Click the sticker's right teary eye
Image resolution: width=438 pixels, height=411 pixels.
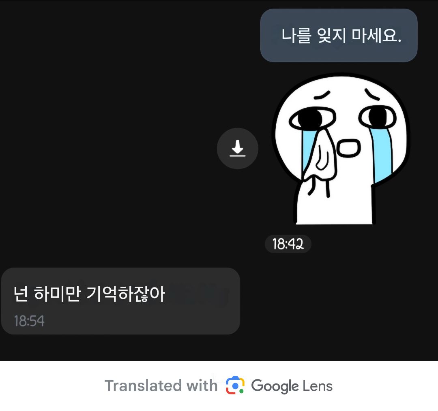[x=377, y=116]
